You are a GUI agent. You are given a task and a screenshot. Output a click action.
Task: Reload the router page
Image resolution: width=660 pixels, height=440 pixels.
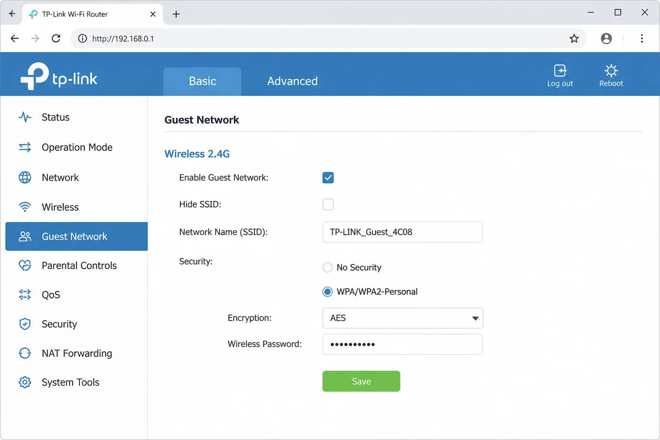56,39
